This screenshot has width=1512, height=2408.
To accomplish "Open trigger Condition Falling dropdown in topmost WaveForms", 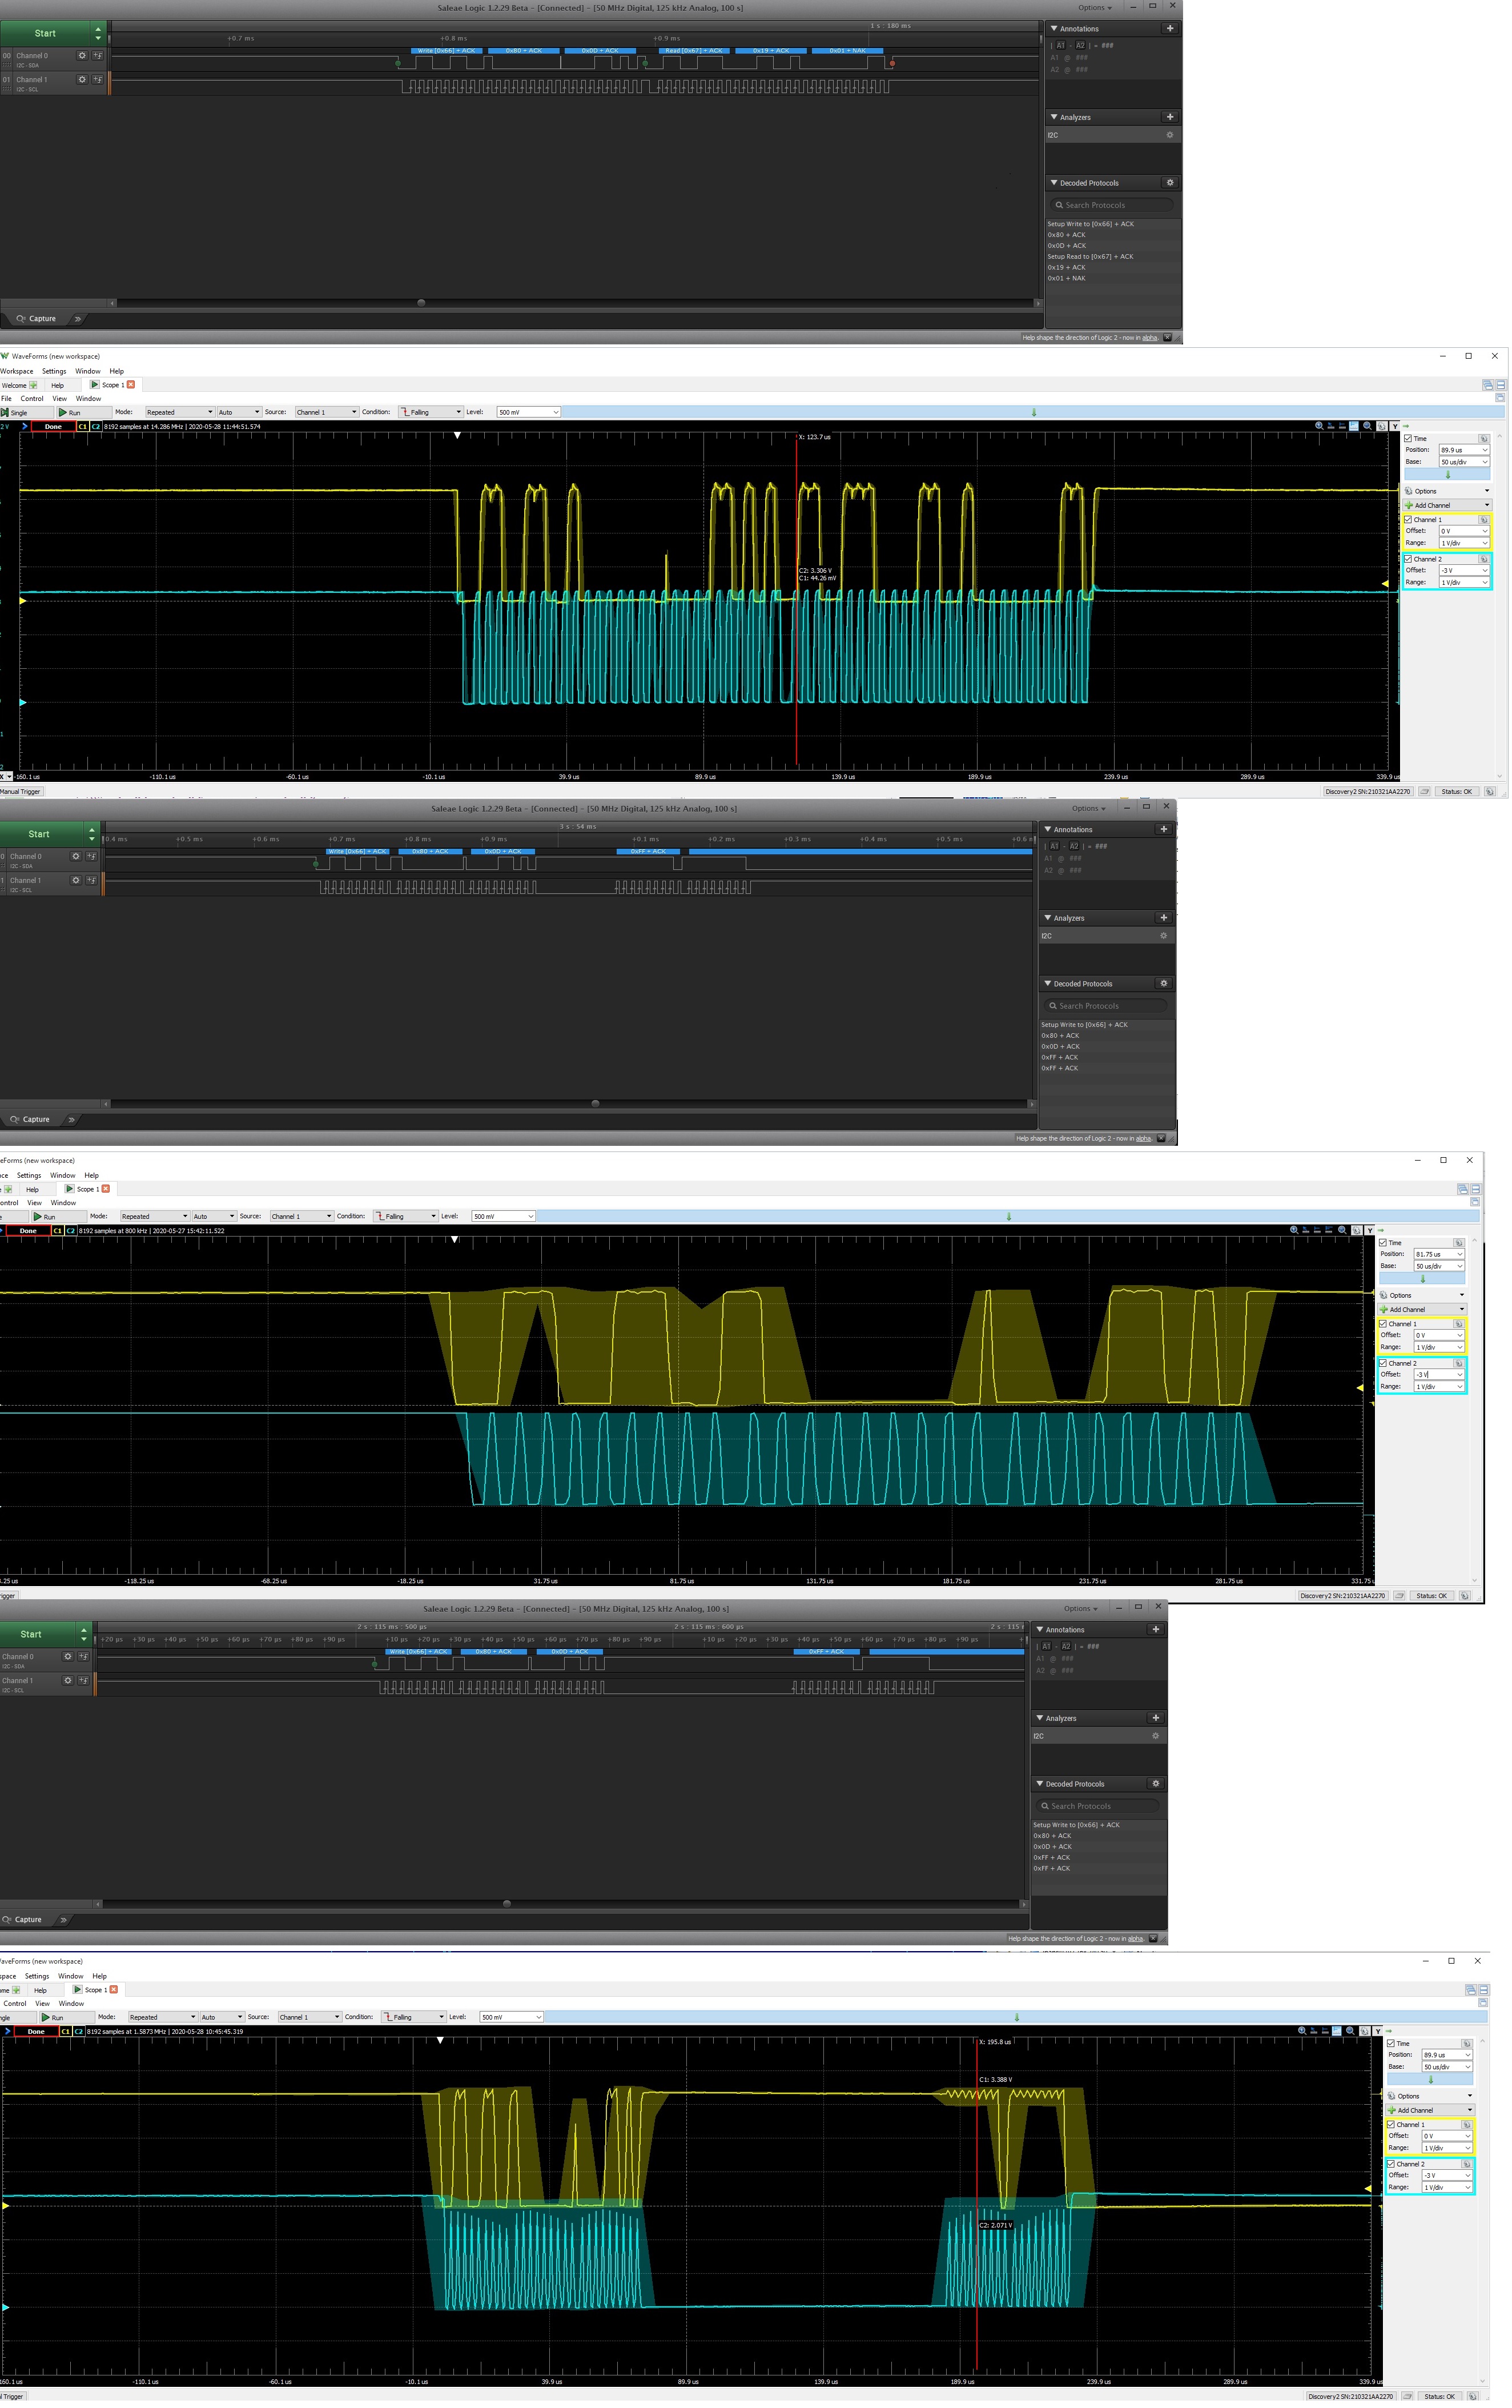I will (x=431, y=412).
